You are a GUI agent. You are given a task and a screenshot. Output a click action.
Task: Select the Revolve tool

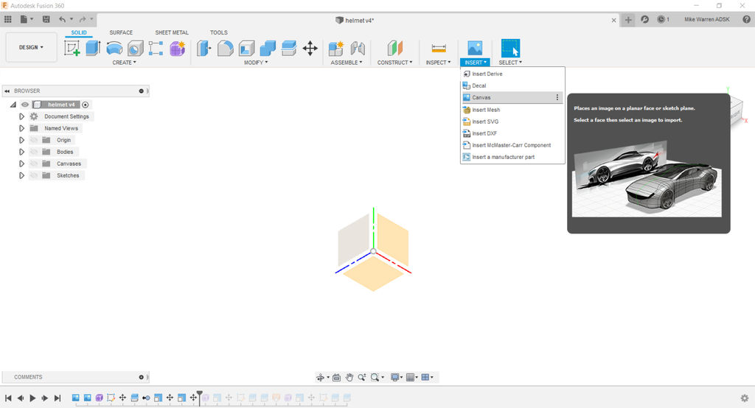coord(114,48)
